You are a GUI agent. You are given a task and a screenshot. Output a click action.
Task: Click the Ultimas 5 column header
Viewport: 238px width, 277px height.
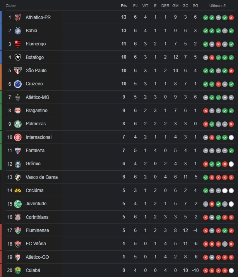point(217,6)
